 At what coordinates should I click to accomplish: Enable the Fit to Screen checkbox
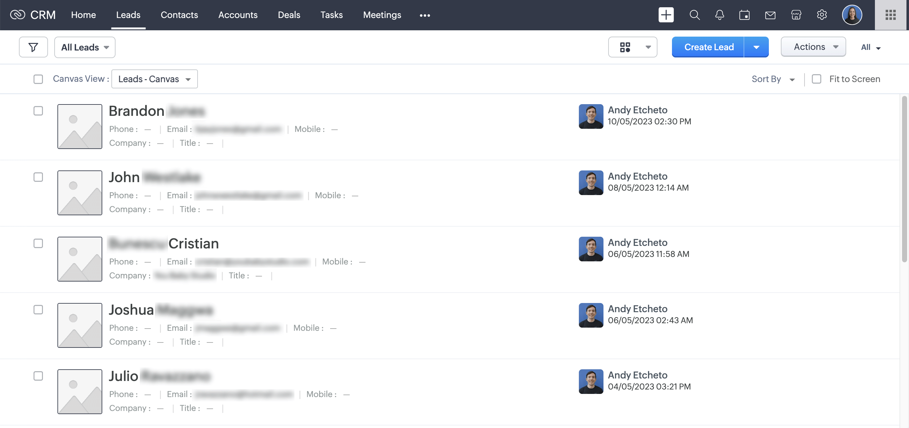pyautogui.click(x=816, y=79)
